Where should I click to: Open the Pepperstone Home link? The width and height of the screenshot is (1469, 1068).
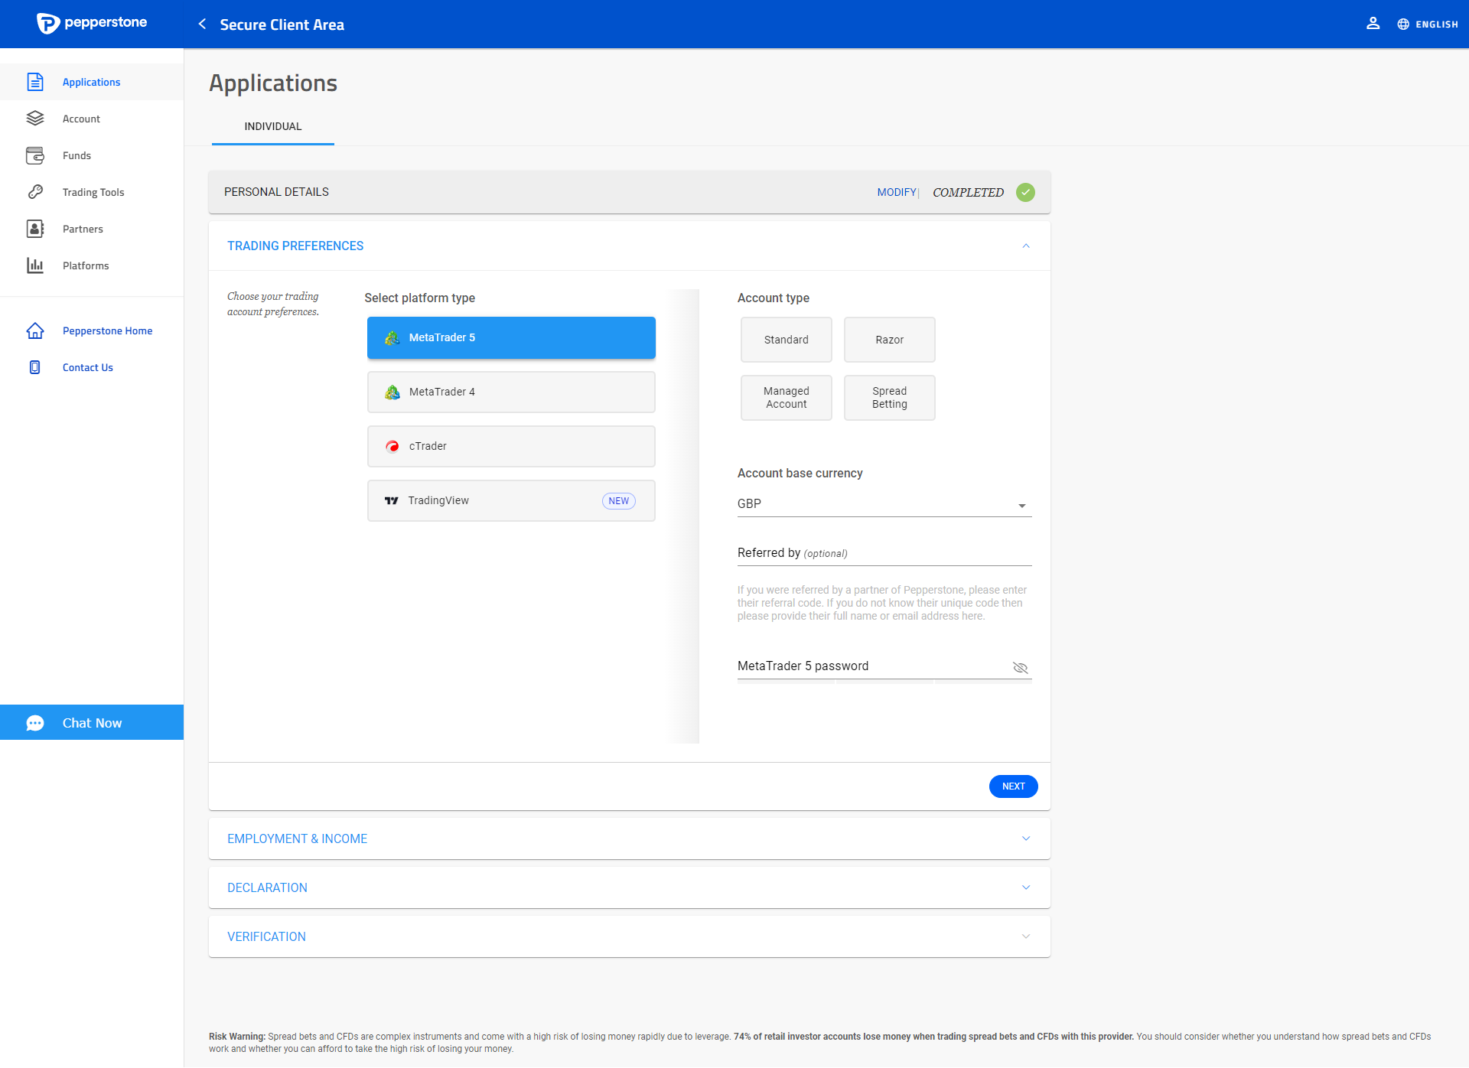pyautogui.click(x=92, y=330)
